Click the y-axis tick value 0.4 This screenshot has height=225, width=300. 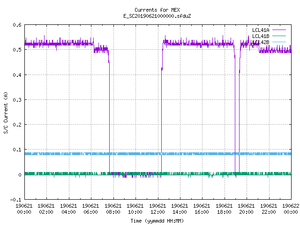[17, 75]
